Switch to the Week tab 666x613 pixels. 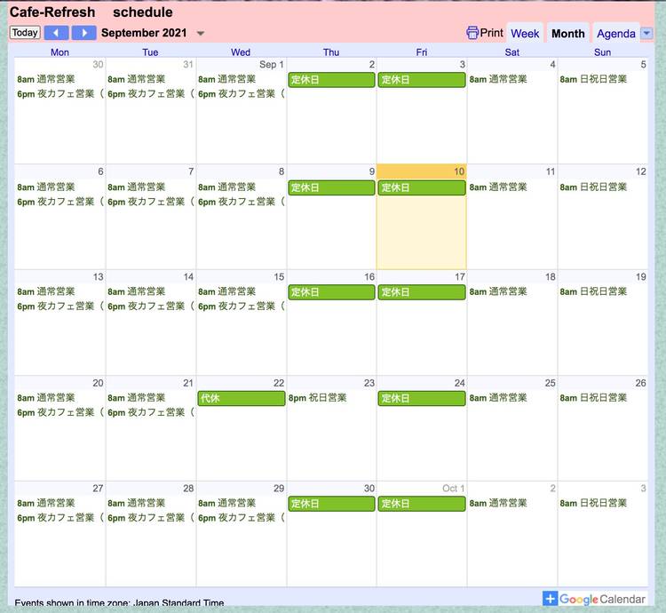pos(525,34)
